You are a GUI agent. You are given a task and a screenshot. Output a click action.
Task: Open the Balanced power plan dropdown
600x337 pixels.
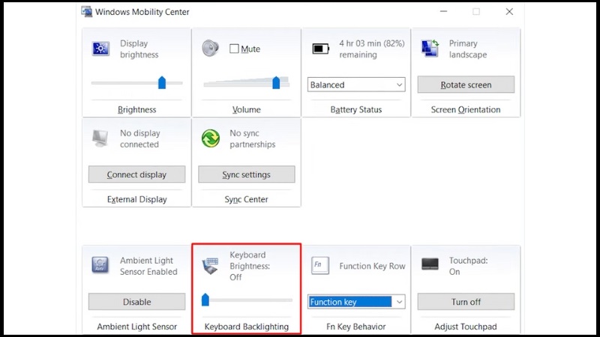click(x=356, y=85)
